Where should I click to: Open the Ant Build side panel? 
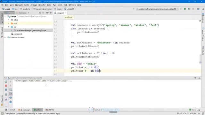tap(203, 50)
